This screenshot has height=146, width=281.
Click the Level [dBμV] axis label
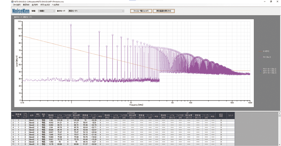click(17, 61)
